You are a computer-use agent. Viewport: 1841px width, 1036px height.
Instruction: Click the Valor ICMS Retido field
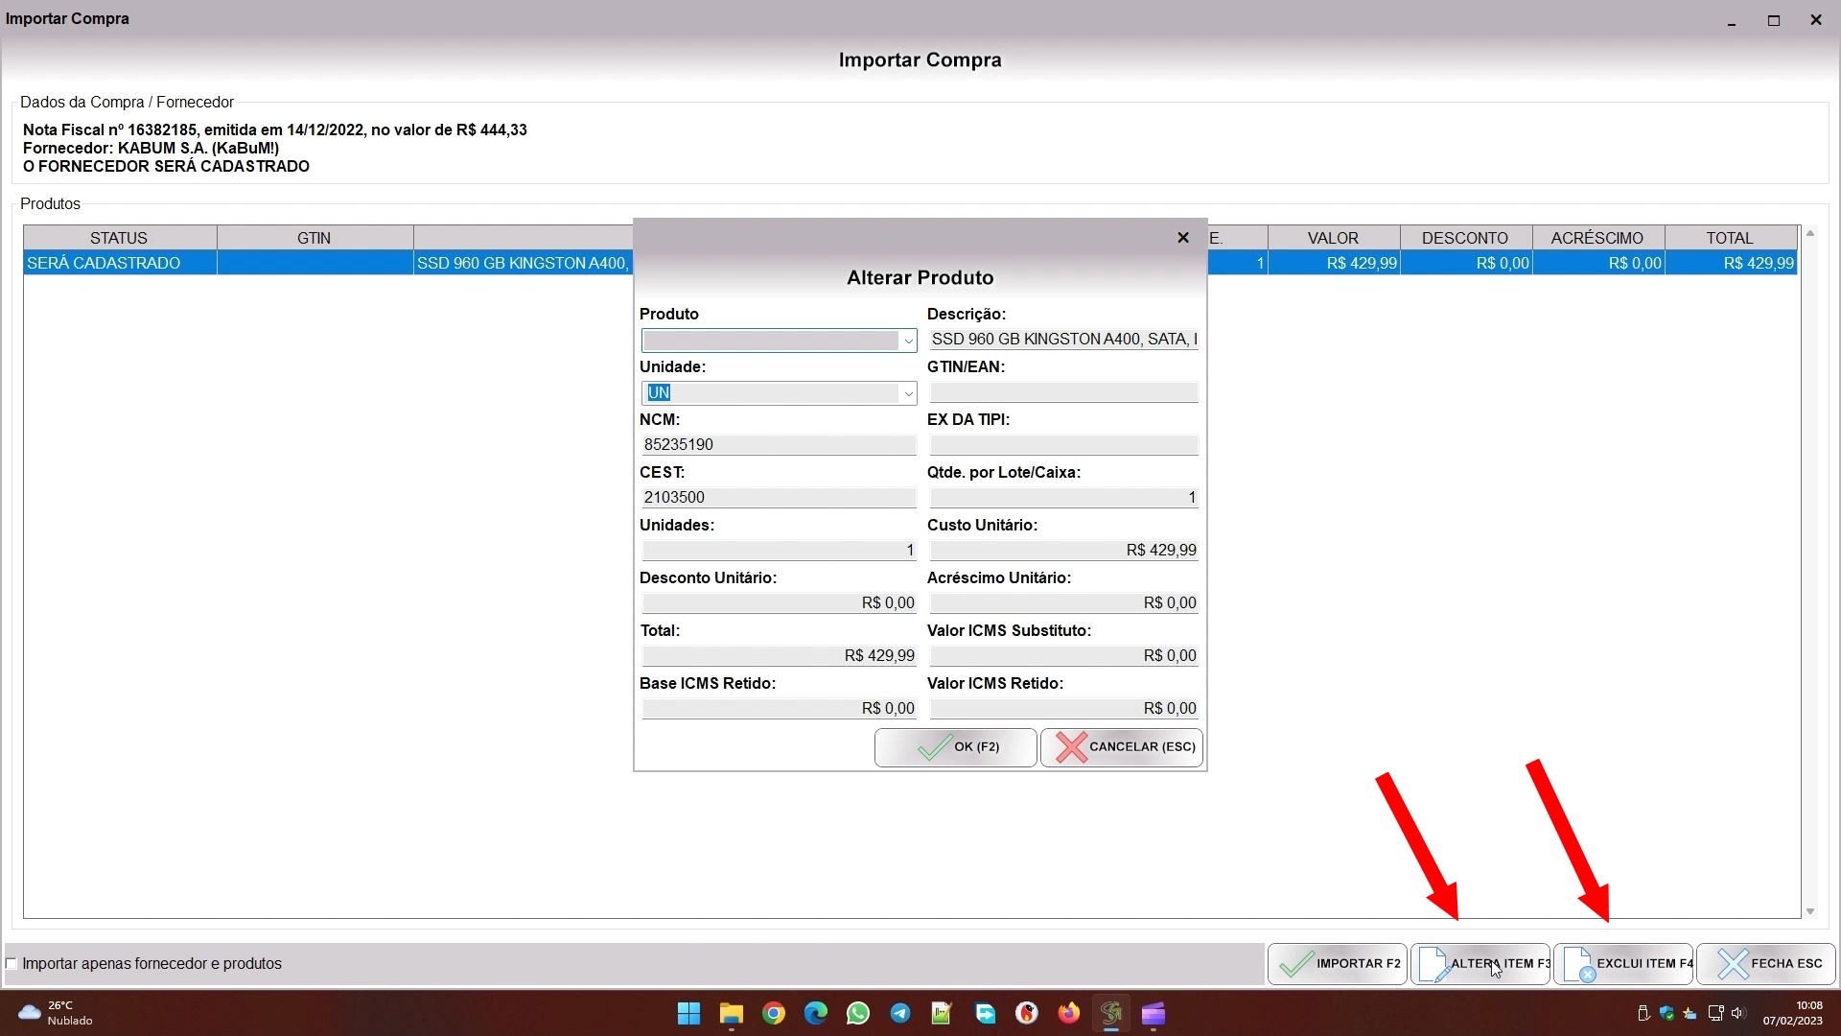coord(1063,709)
